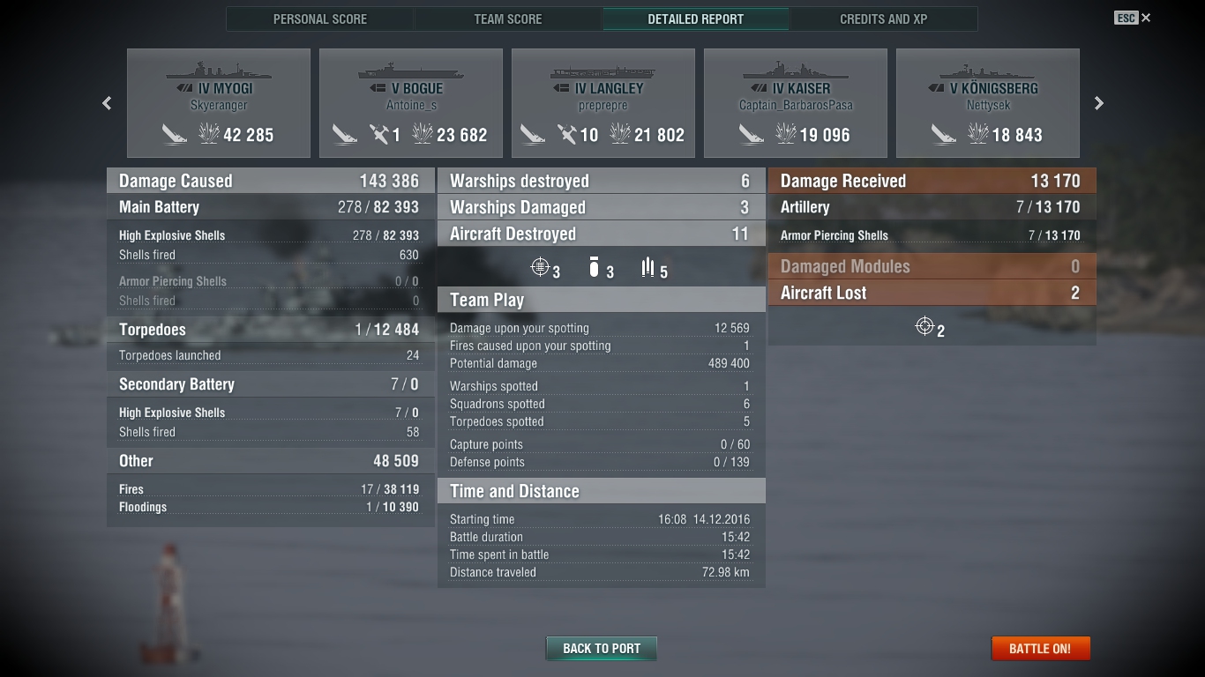The height and width of the screenshot is (677, 1205).
Task: Close the report with ESC X
Action: point(1133,18)
